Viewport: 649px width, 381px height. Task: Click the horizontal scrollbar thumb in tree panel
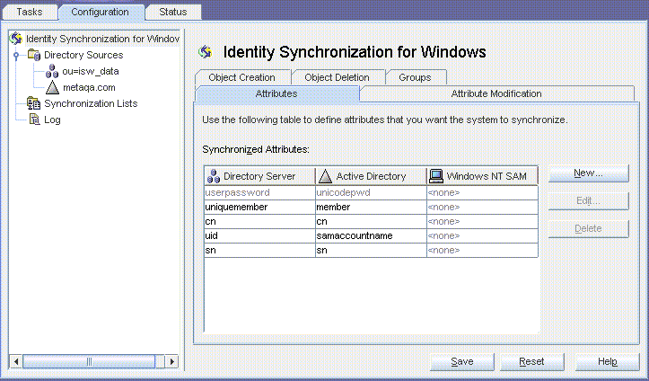point(89,361)
